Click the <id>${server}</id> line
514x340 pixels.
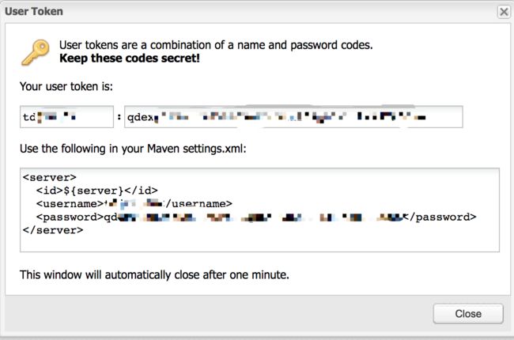pyautogui.click(x=97, y=191)
